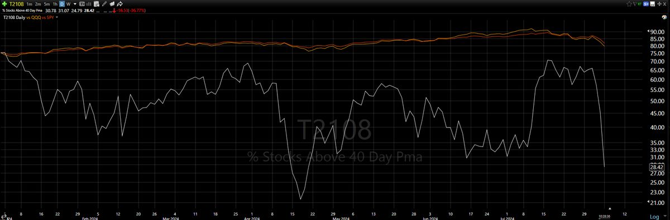Click the share arrow icon
The height and width of the screenshot is (220, 670).
click(x=119, y=4)
